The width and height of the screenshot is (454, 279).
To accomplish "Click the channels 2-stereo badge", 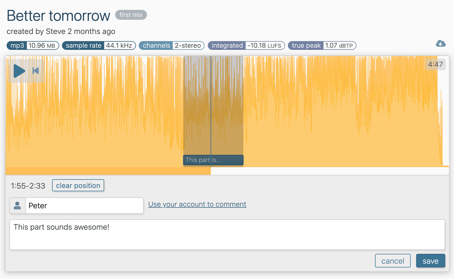I will pyautogui.click(x=172, y=45).
